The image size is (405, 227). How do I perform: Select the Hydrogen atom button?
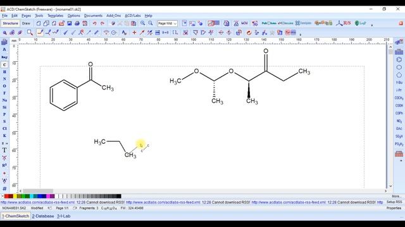click(4, 72)
